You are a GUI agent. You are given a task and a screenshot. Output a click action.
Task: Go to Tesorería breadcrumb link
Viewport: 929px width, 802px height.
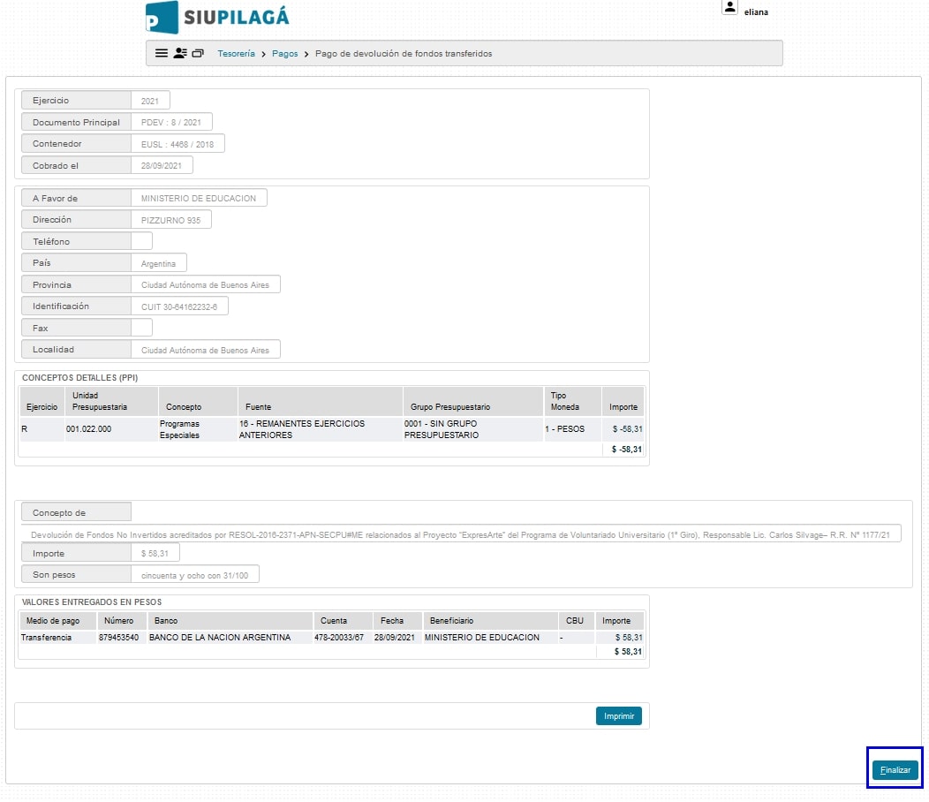[x=236, y=53]
